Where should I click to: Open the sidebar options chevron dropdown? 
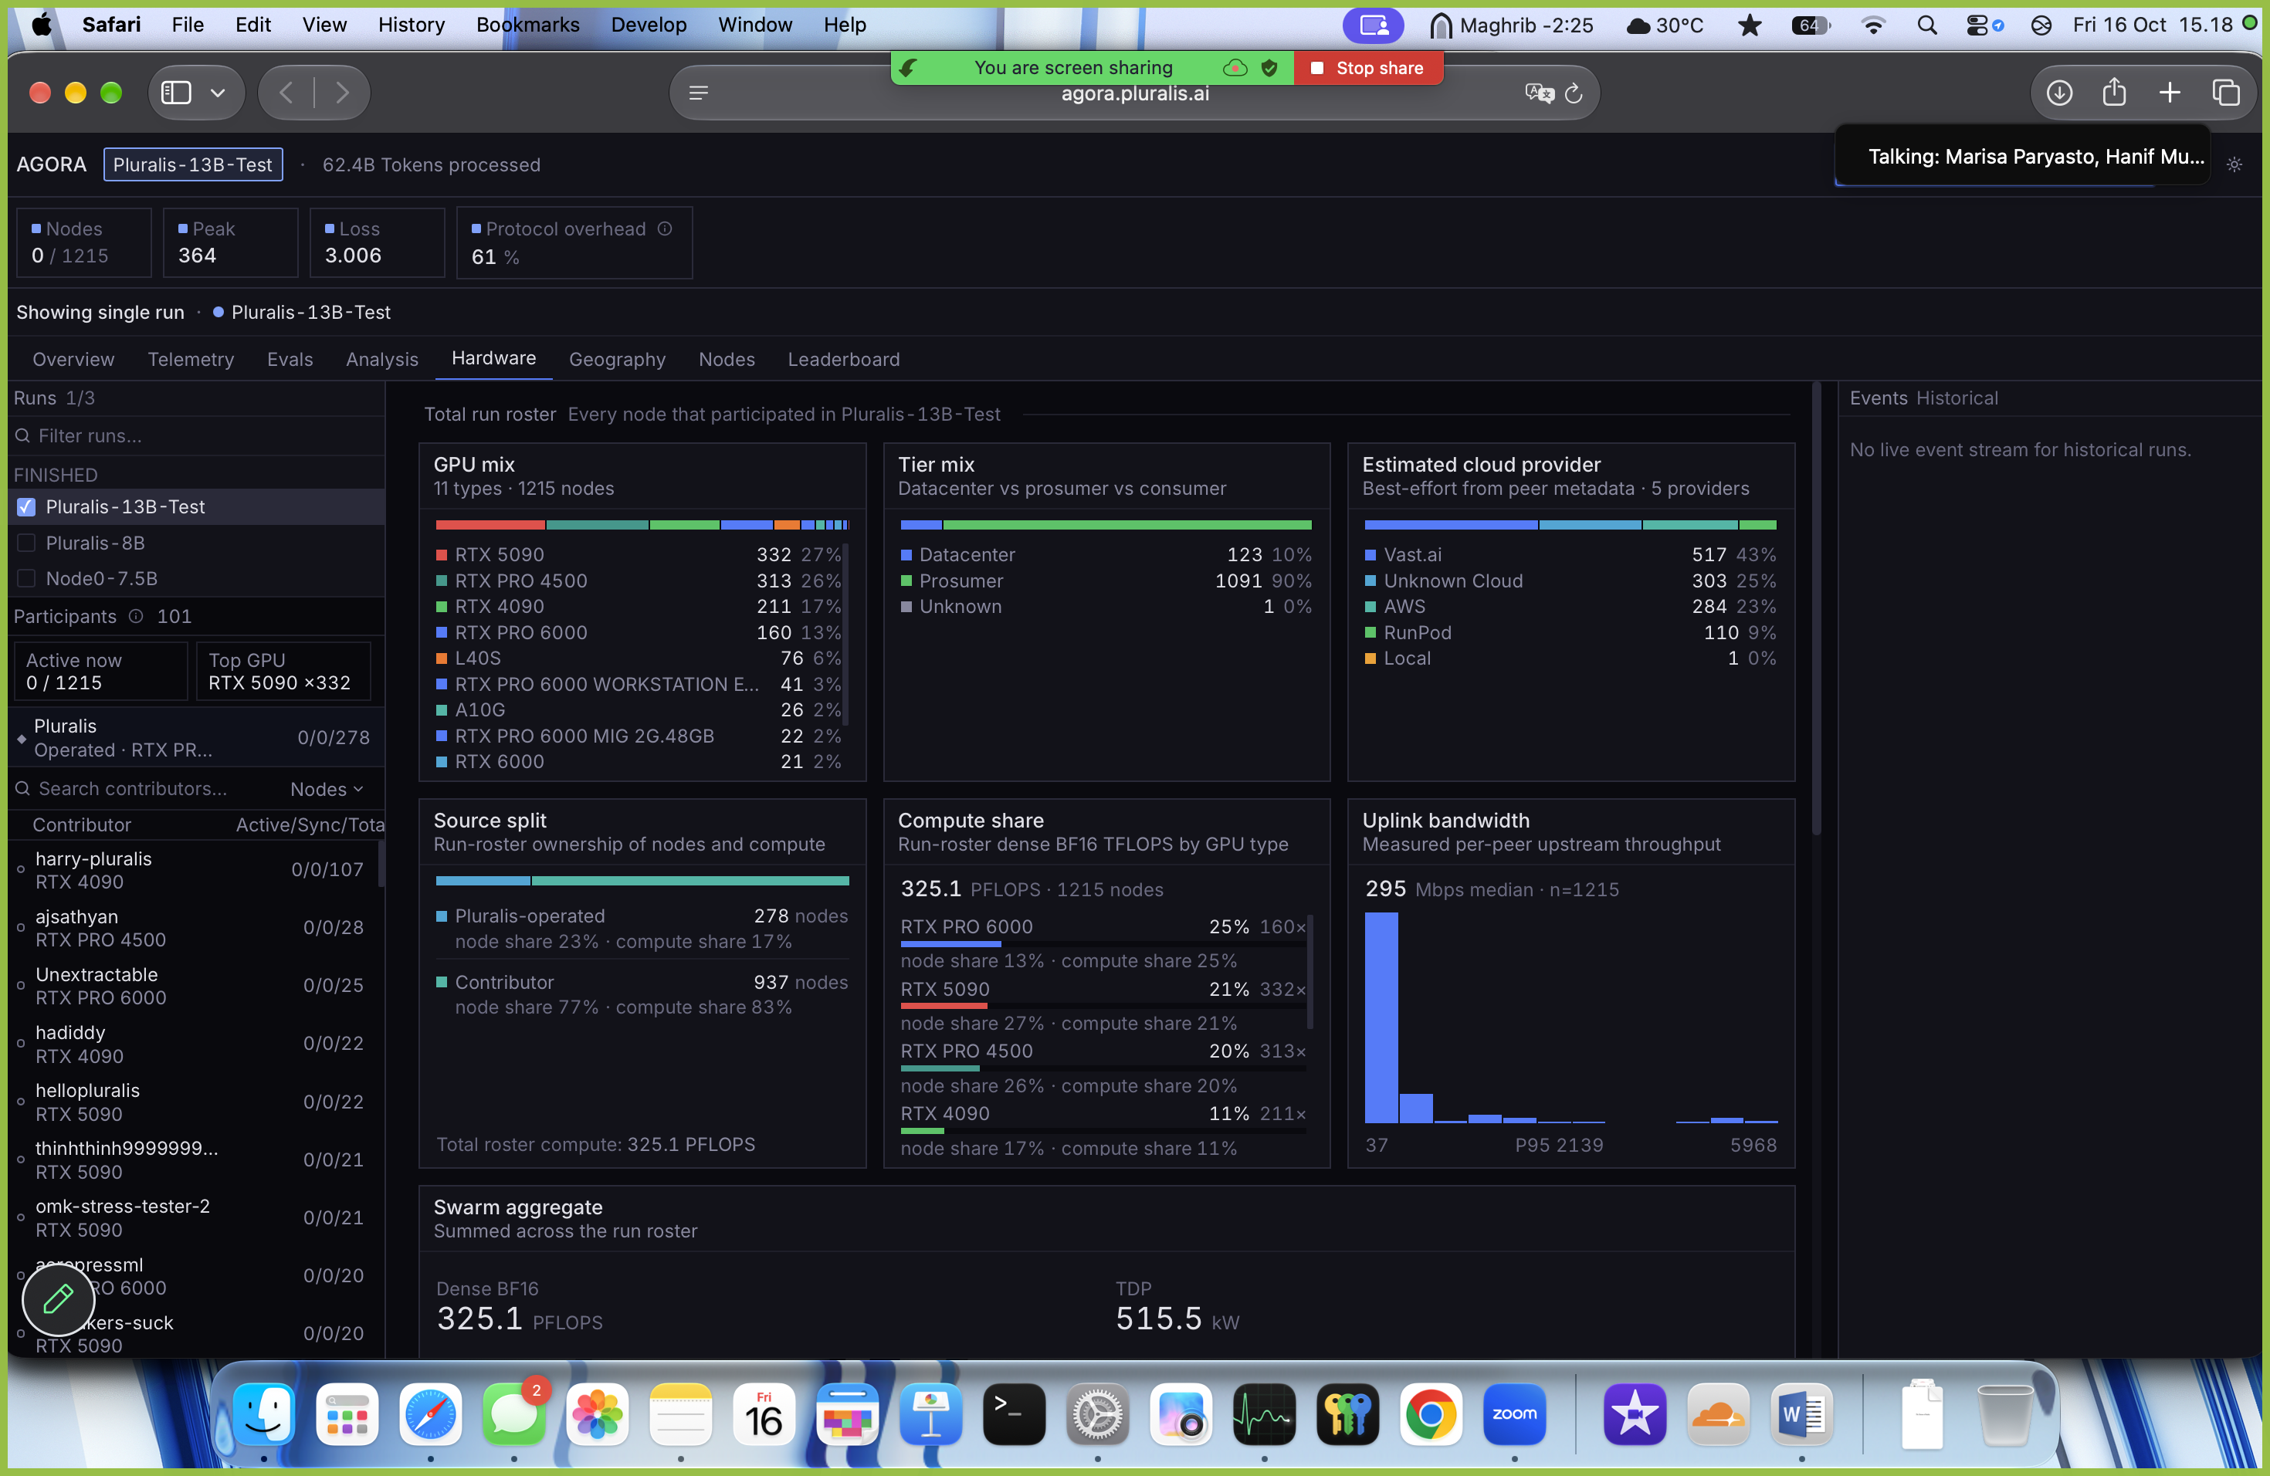click(218, 93)
